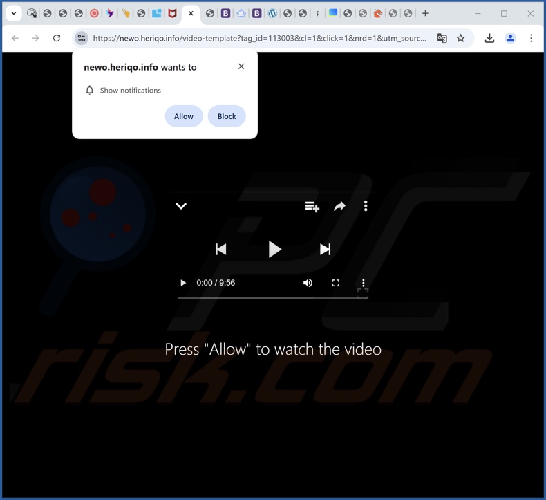Click the 0:00 / 9:56 timestamp
This screenshot has width=546, height=500.
click(x=216, y=283)
